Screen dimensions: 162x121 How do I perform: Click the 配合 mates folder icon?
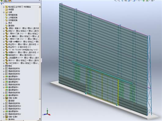click(x=6, y=66)
